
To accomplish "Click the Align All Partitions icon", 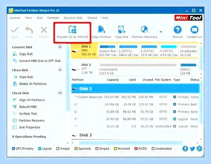I will click(14, 100).
